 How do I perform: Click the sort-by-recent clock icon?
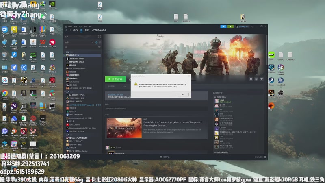(x=97, y=42)
